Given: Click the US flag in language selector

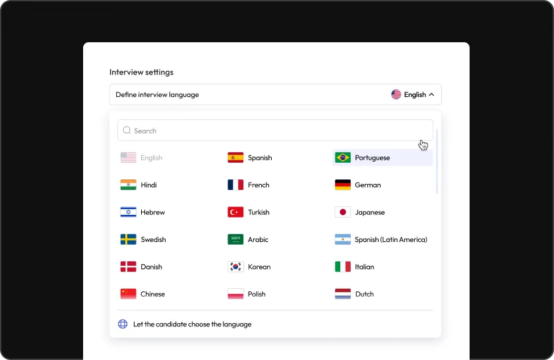Looking at the screenshot, I should (x=396, y=94).
